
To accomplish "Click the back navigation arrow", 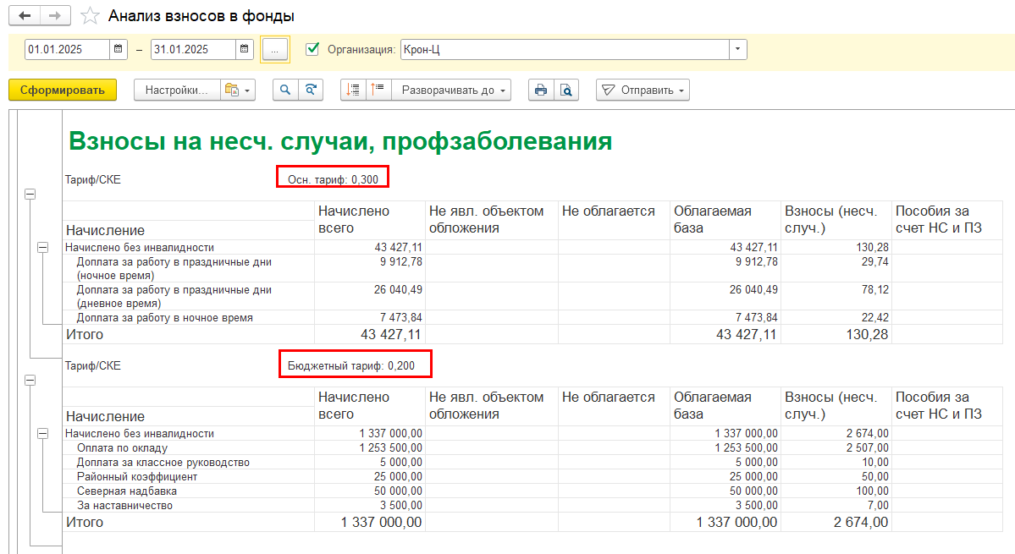I will click(24, 16).
